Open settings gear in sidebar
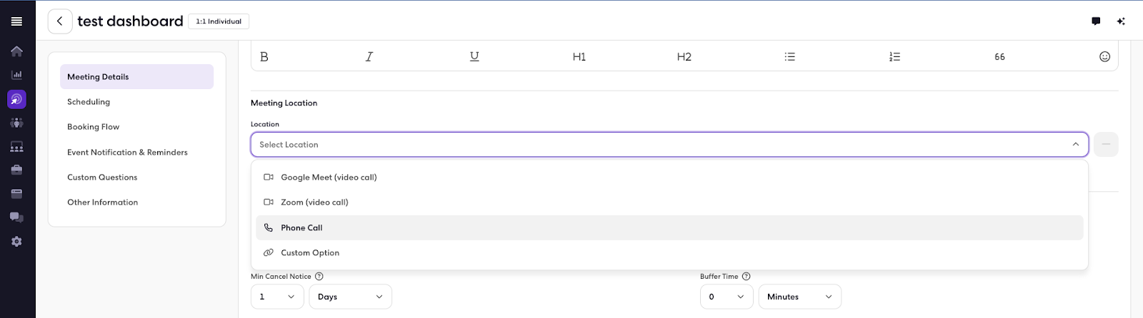Screen dimensions: 1143x318 16,242
